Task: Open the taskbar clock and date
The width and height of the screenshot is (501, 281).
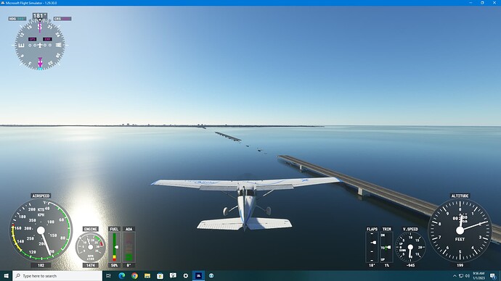Action: 478,276
